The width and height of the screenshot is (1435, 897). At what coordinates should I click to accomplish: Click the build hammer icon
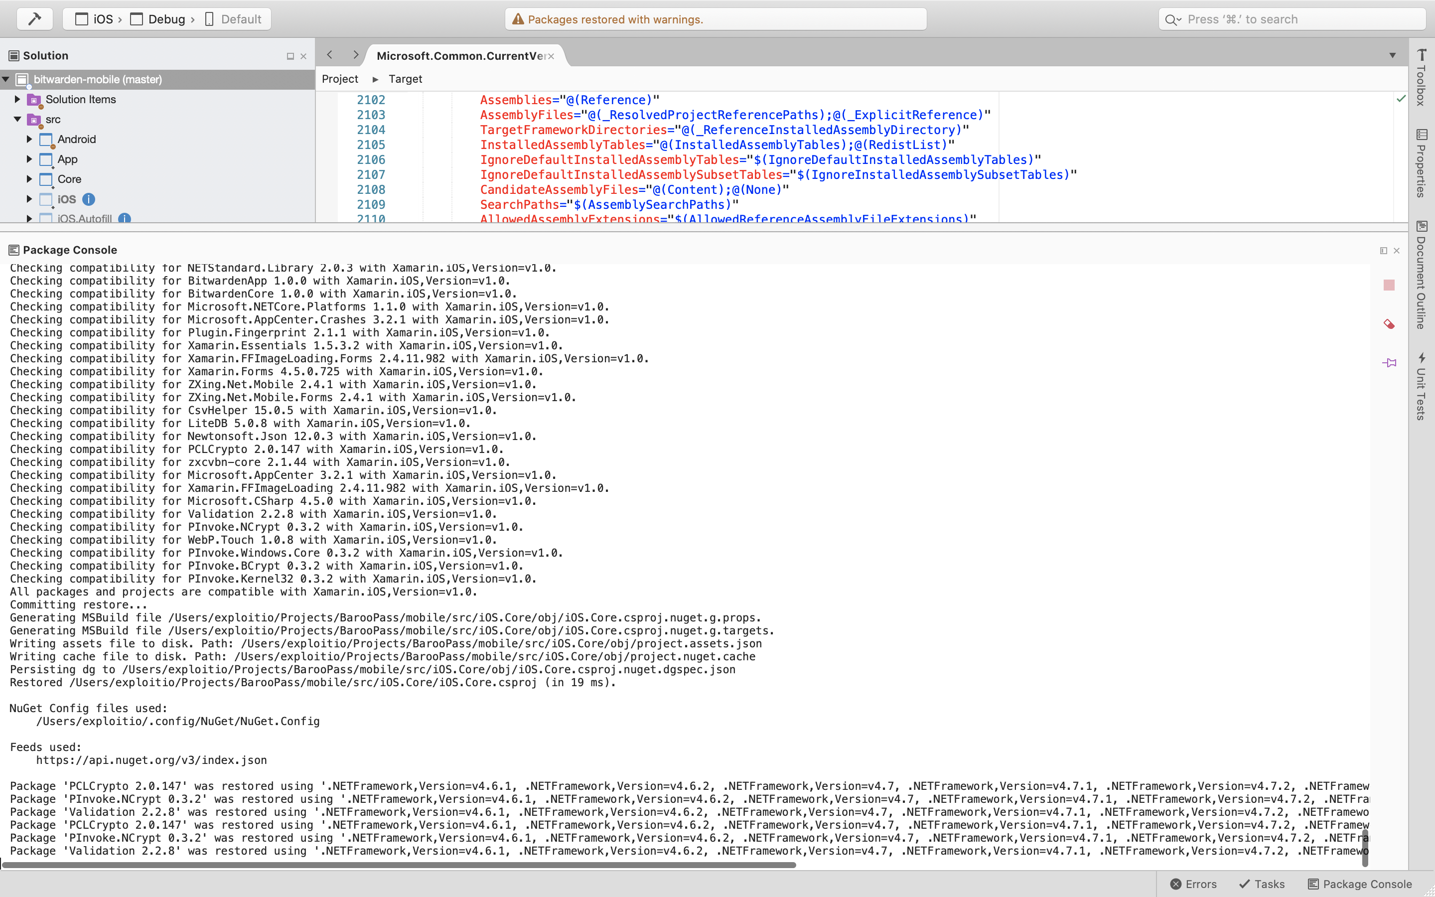coord(34,19)
